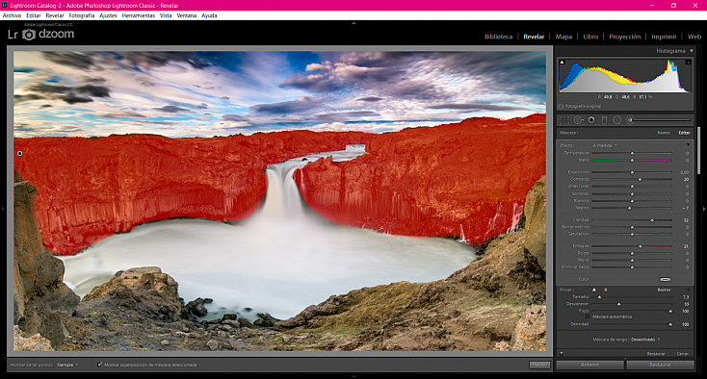The image size is (707, 379).
Task: Click the panel switch icon left of Restaurar
Action: [562, 354]
